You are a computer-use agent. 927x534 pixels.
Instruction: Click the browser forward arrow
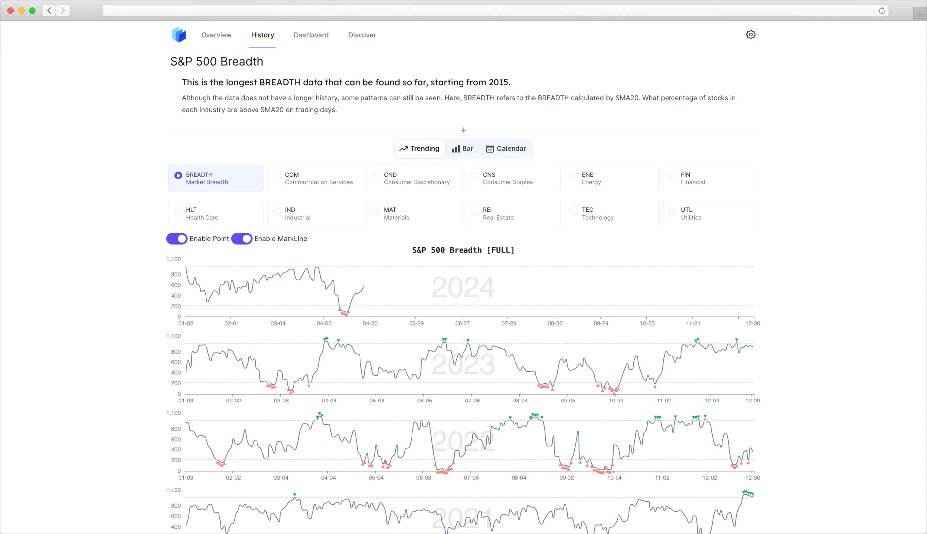pos(63,10)
